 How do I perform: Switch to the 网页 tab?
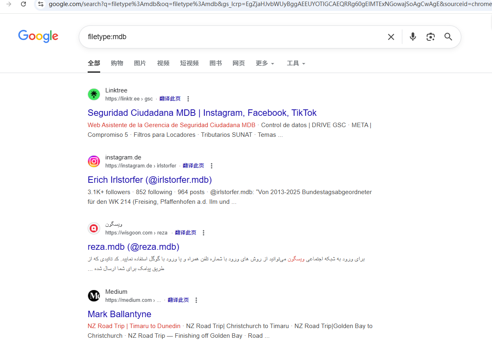tap(239, 63)
